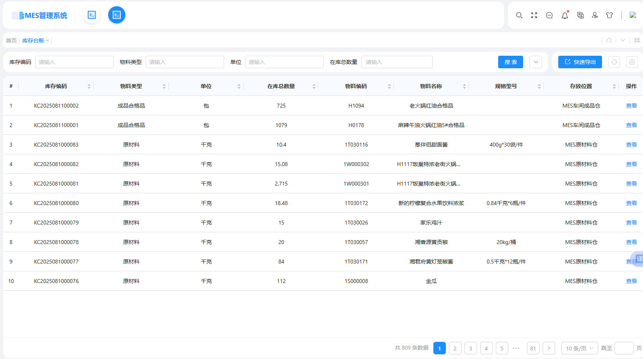Screen dimensions: 643x359
Task: Focus the 单位 input field
Action: [x=284, y=62]
